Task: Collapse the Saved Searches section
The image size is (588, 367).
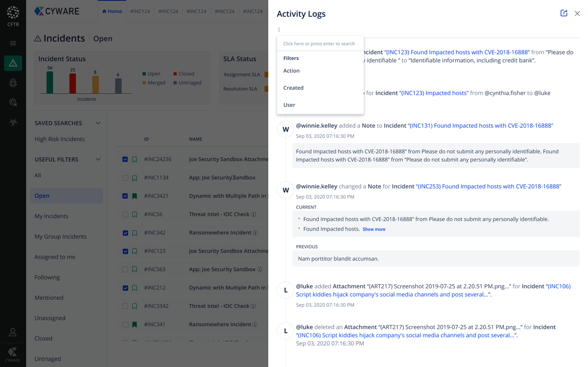Action: tap(98, 123)
